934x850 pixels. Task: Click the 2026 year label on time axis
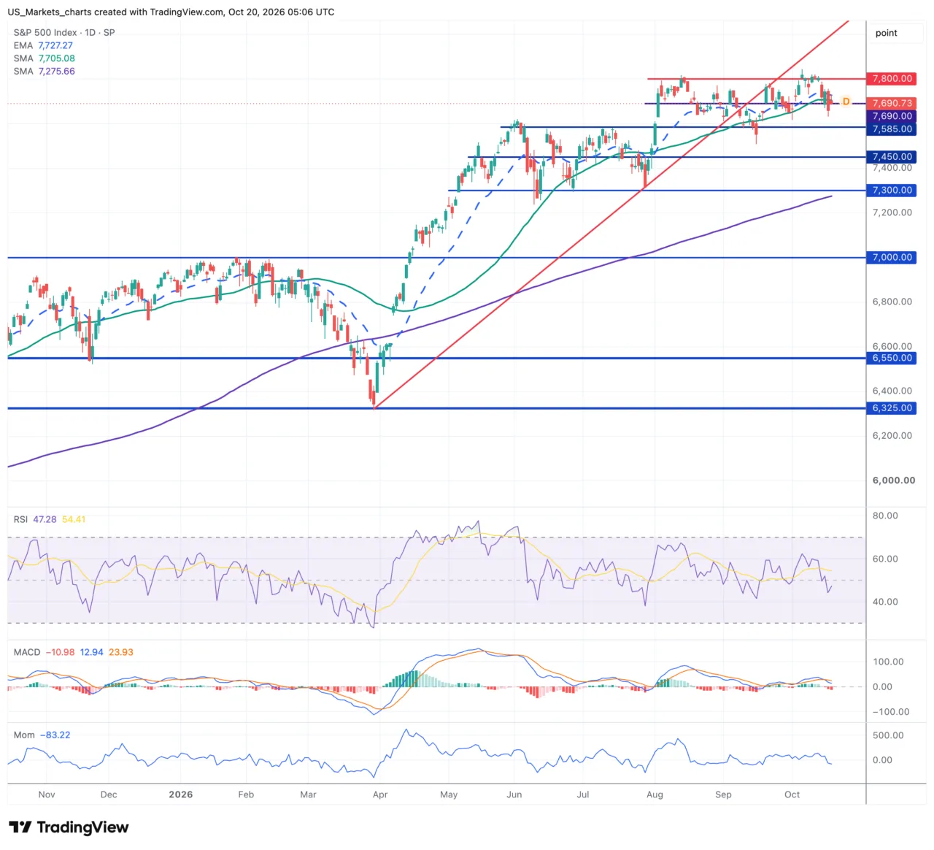[x=181, y=795]
